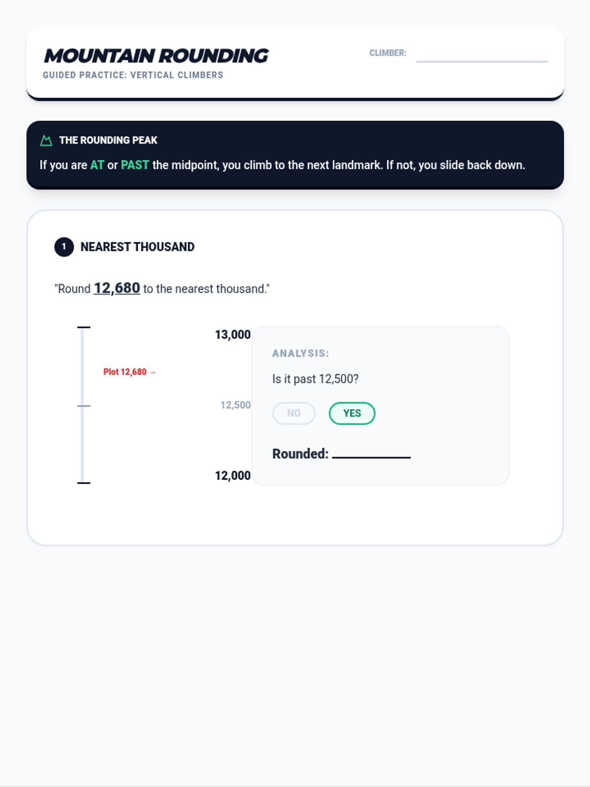Click the green AT keyword
590x787 pixels.
pyautogui.click(x=97, y=165)
